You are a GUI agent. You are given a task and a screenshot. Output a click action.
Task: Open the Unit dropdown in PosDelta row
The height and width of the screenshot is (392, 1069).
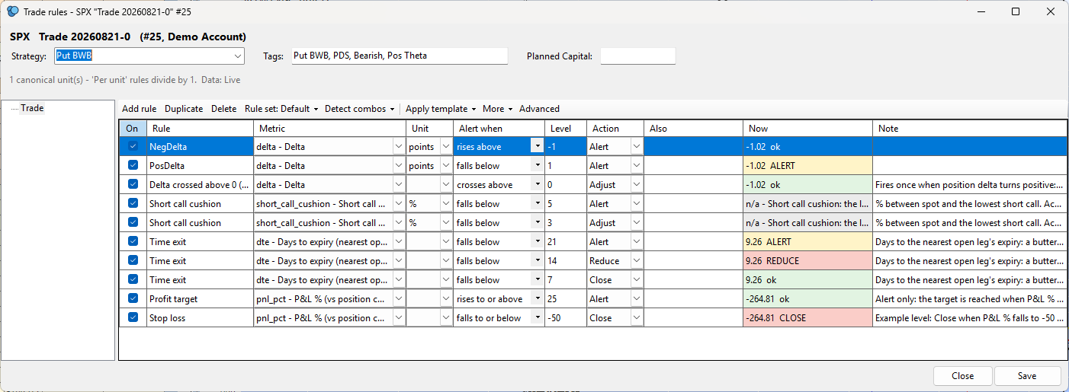pos(446,165)
